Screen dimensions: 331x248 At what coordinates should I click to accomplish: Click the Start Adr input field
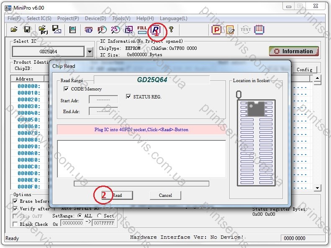103,100
